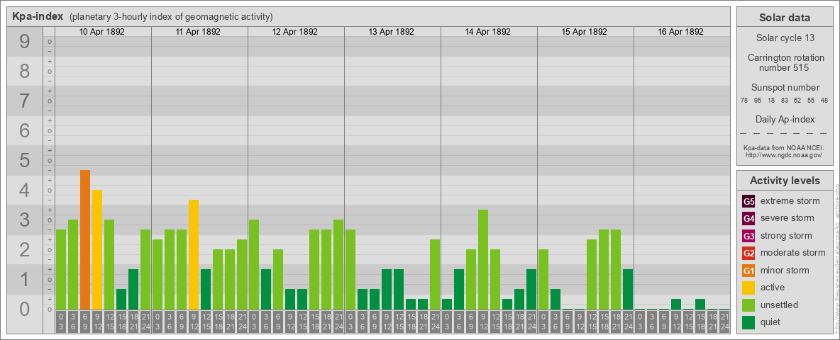This screenshot has width=840, height=340.
Task: Click the 'Solar cycle 13' text
Action: [x=785, y=38]
